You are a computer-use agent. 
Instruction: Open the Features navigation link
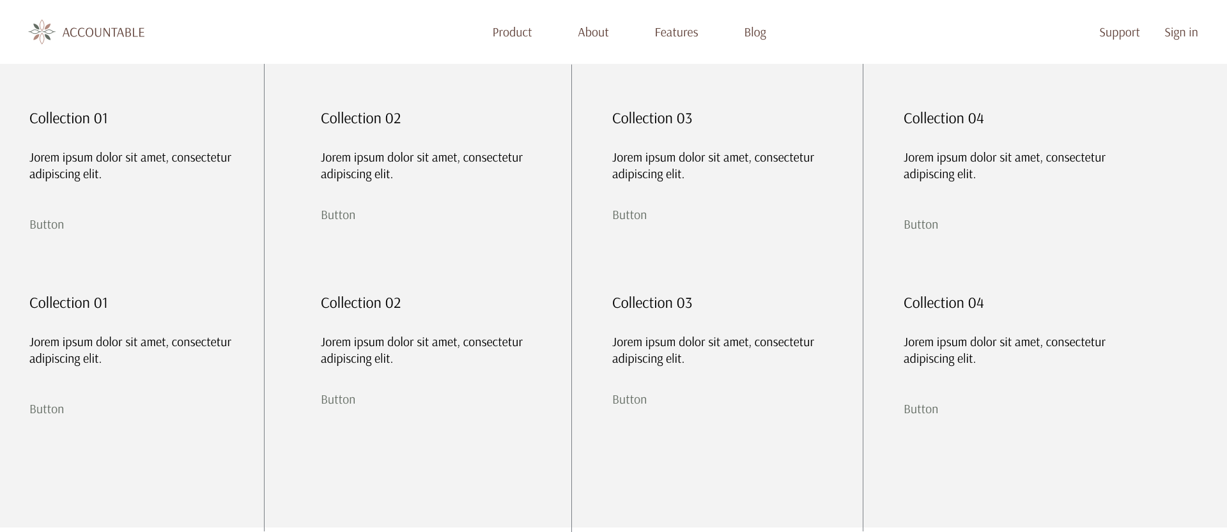[676, 33]
